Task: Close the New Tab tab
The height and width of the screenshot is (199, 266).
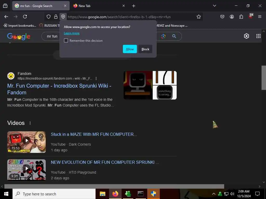Action: coord(124,6)
